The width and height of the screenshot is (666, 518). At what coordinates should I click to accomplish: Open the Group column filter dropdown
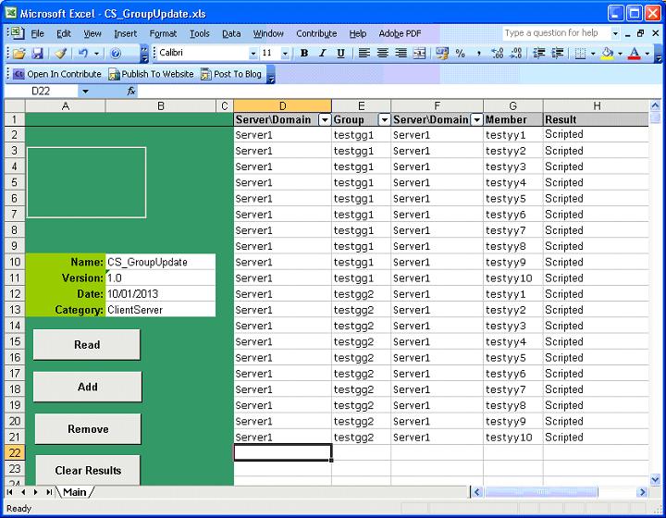pyautogui.click(x=384, y=120)
